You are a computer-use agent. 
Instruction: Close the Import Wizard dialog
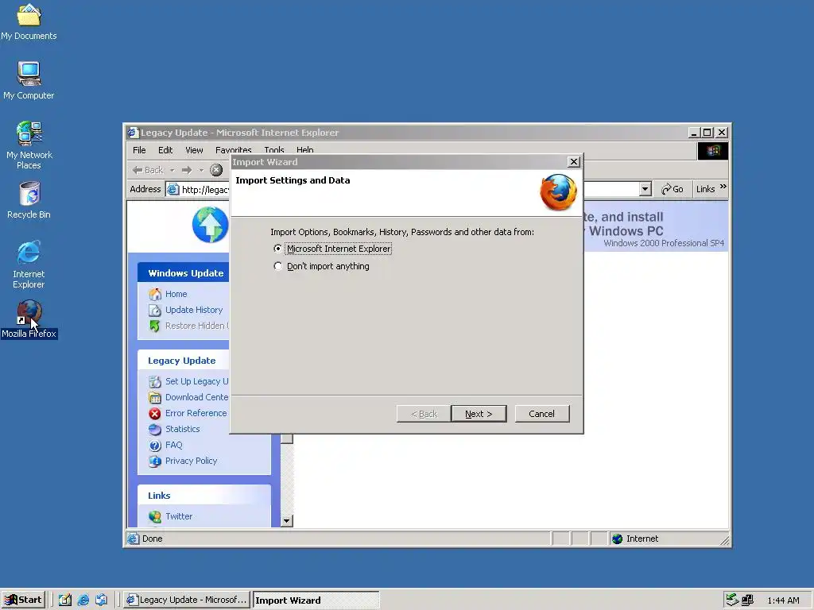(574, 162)
